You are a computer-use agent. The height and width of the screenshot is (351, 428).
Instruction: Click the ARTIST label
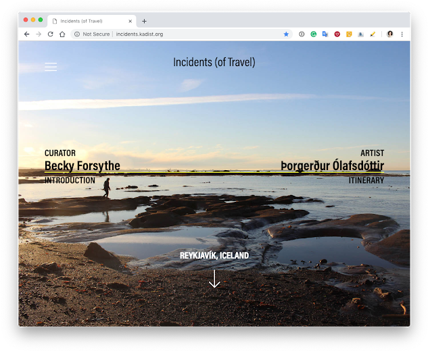coord(373,153)
